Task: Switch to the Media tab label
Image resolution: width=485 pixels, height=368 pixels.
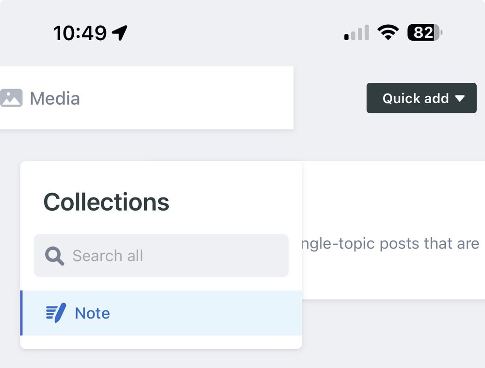Action: tap(55, 98)
